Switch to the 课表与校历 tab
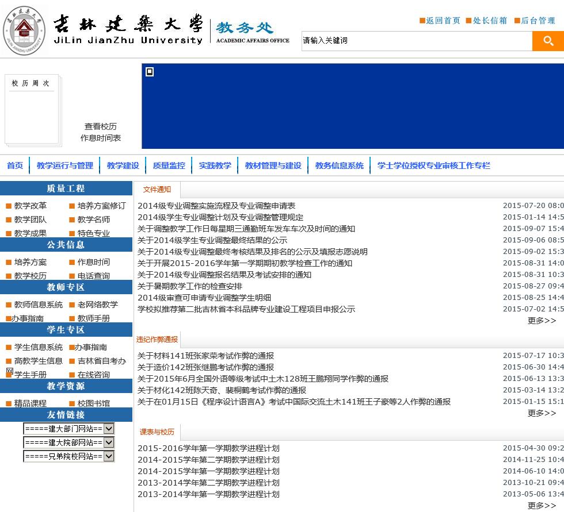The image size is (564, 512). pos(157,432)
